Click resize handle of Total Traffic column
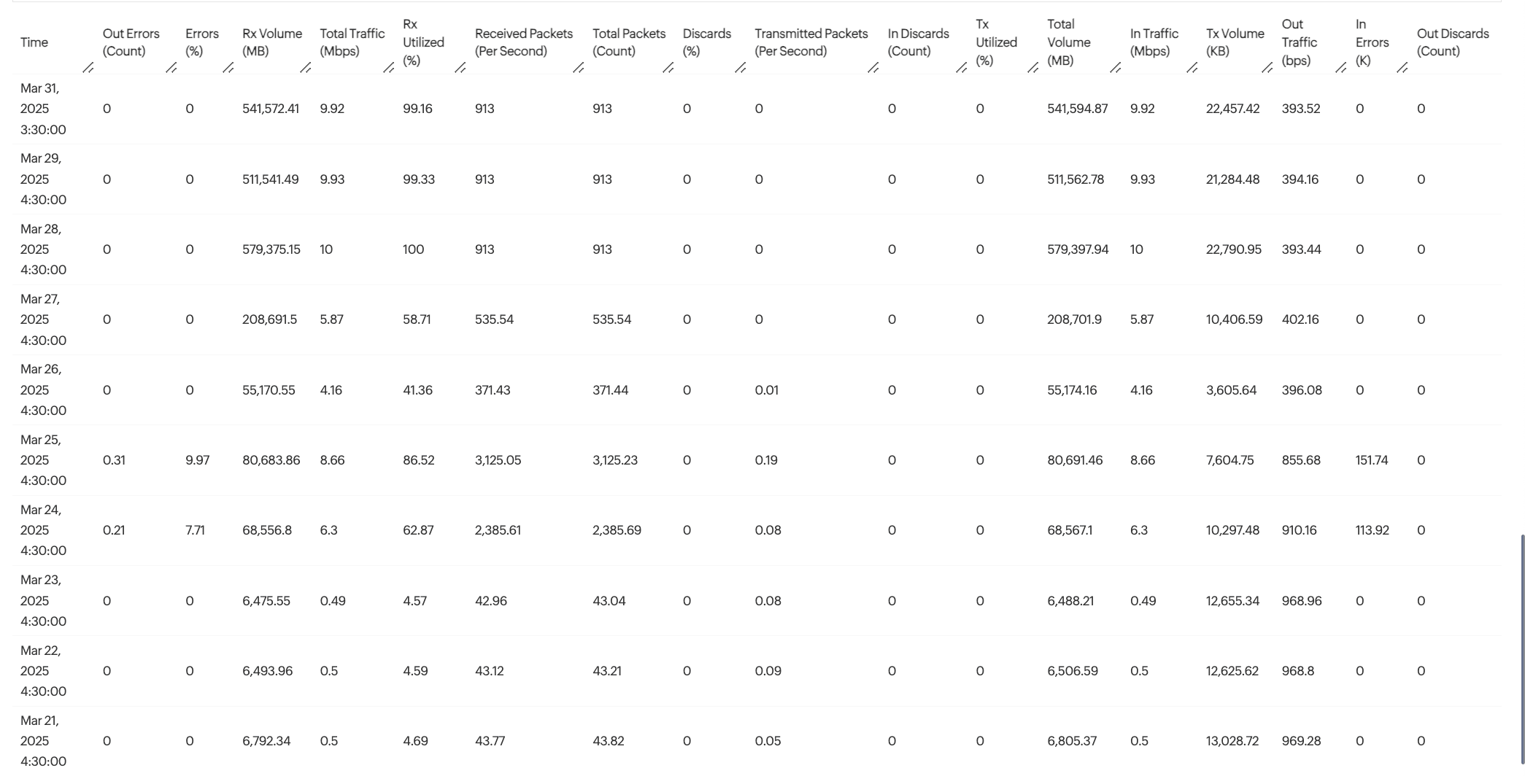The height and width of the screenshot is (776, 1525). tap(388, 68)
